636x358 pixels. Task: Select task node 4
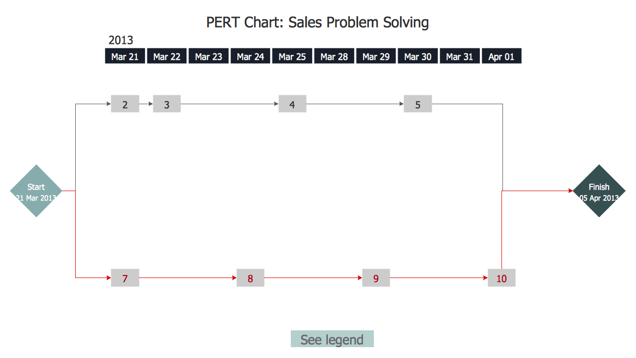pyautogui.click(x=292, y=104)
